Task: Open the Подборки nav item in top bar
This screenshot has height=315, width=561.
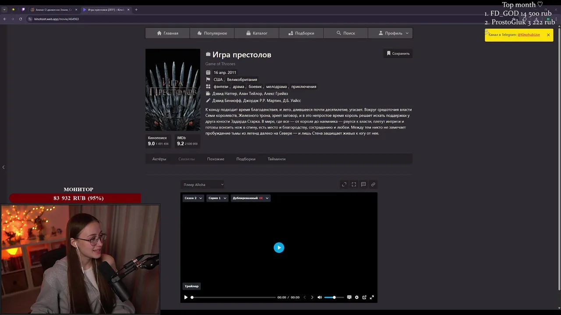Action: [302, 33]
